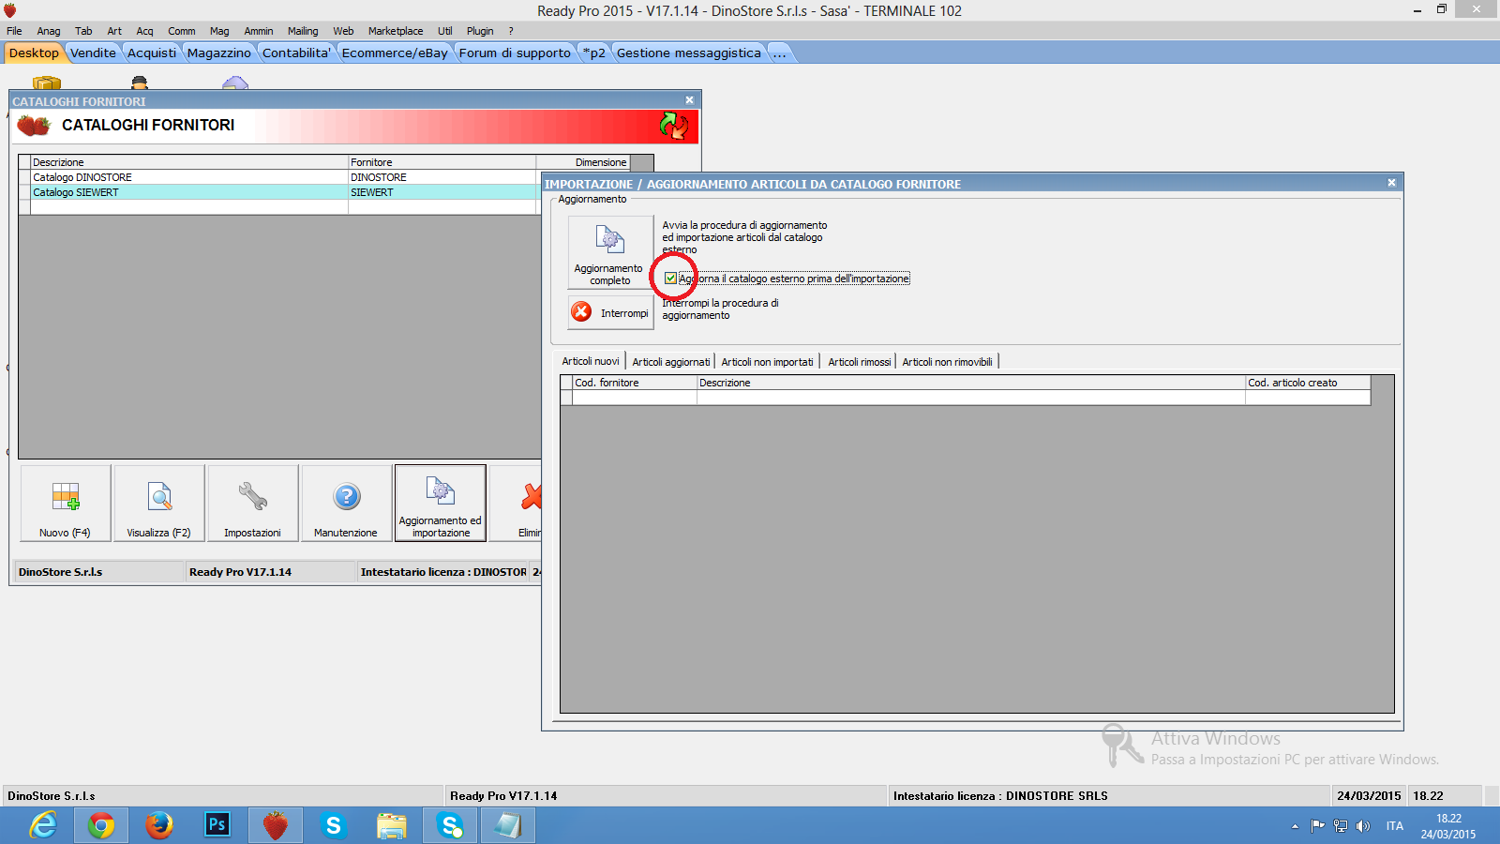This screenshot has width=1500, height=844.
Task: Click the network tray icon
Action: coord(1341,826)
